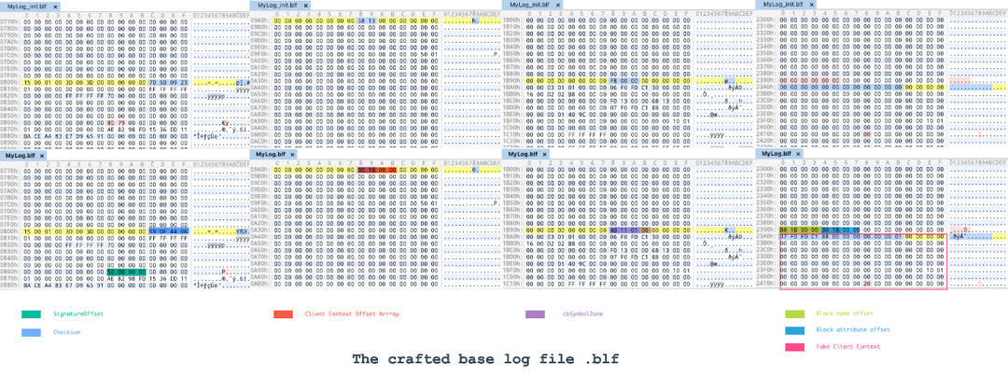Click the green Block name offset swatch

794,314
